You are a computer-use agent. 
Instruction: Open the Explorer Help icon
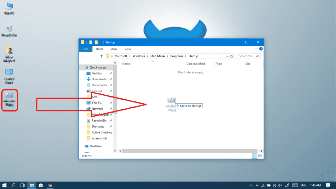pyautogui.click(x=261, y=49)
